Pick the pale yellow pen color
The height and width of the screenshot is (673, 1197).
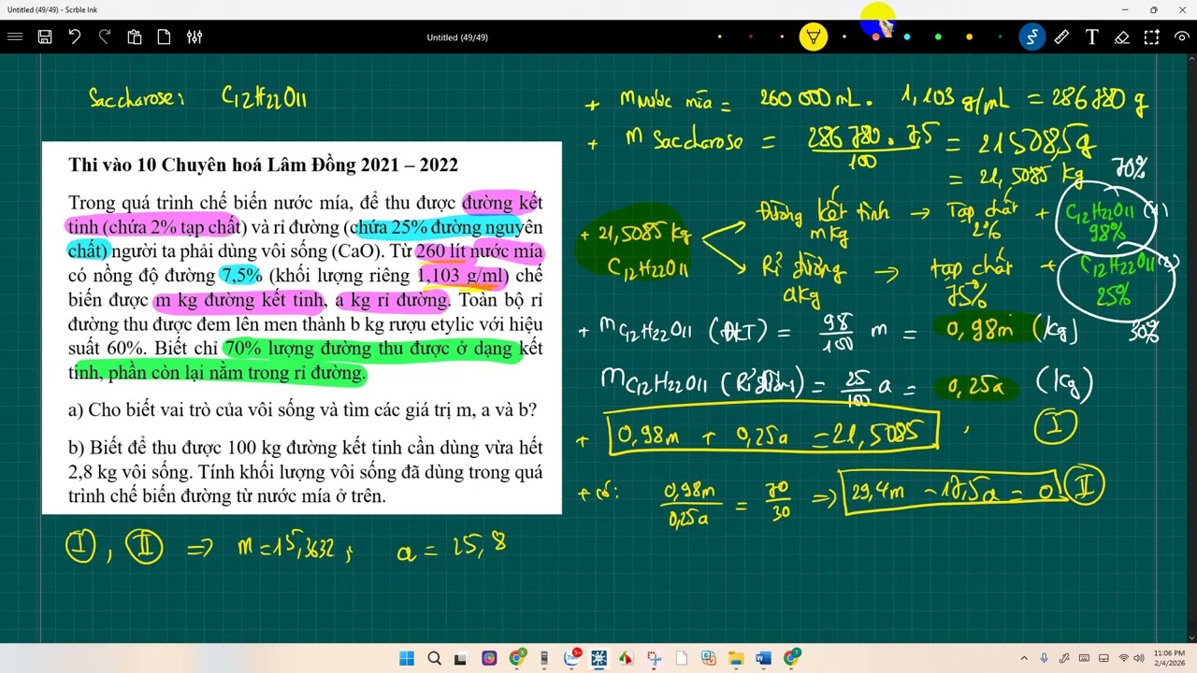pyautogui.click(x=719, y=37)
